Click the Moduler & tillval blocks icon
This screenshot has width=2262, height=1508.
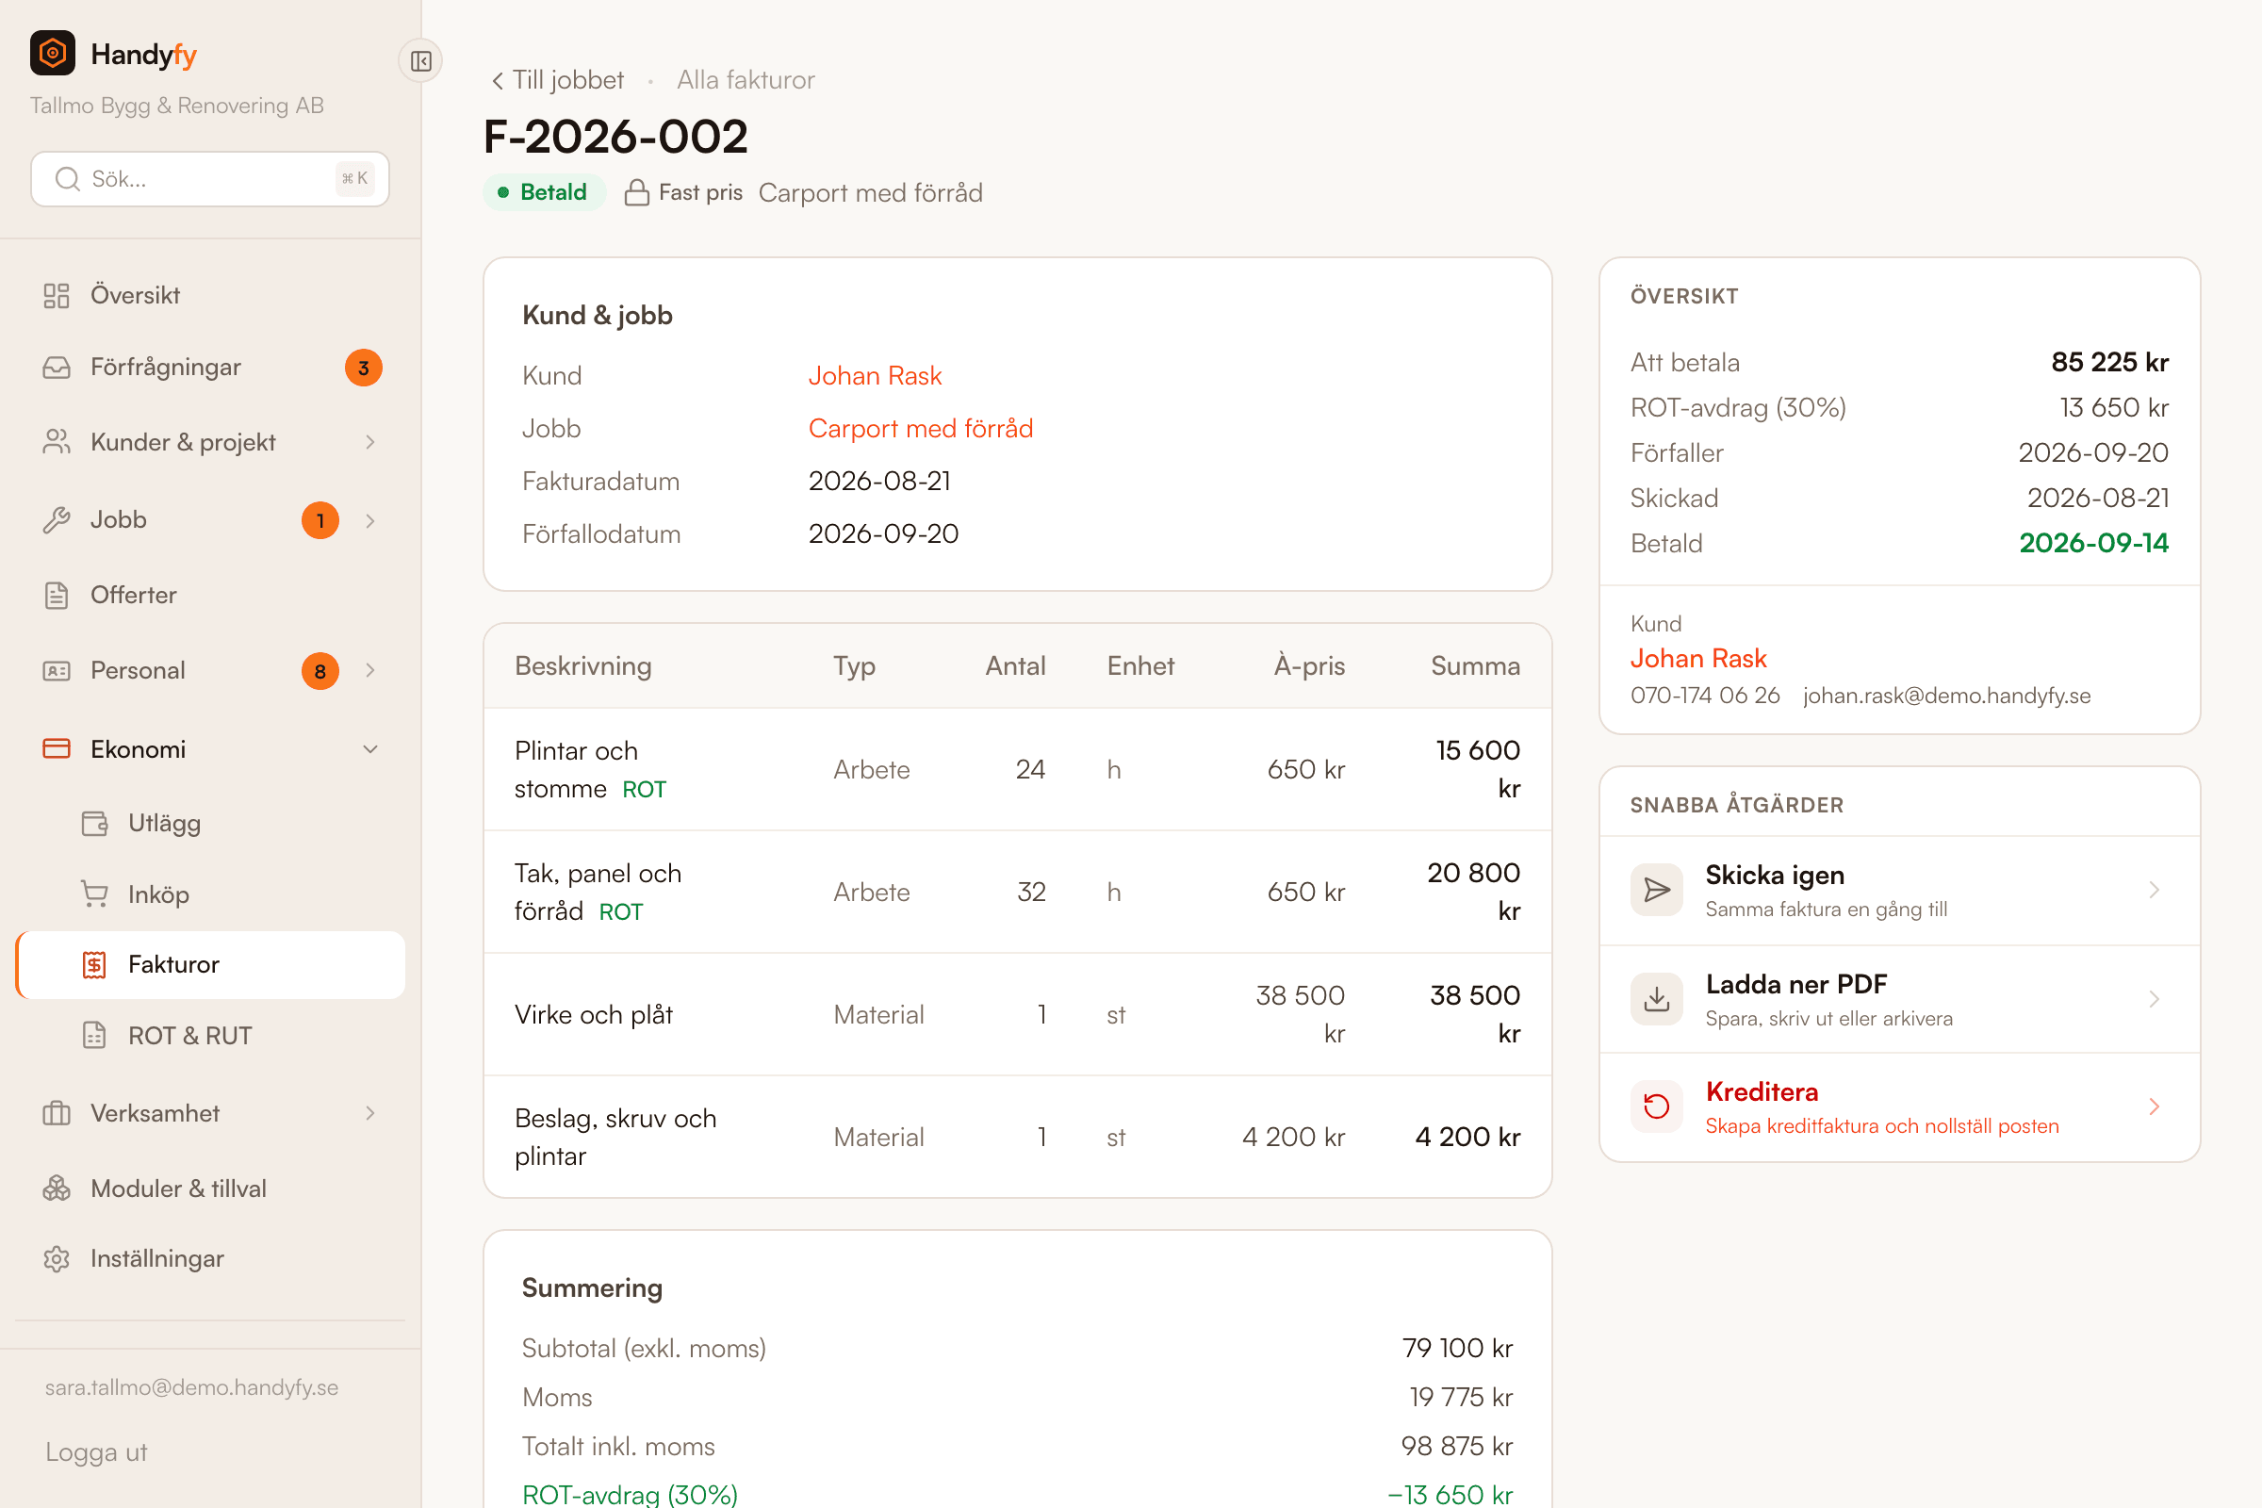coord(57,1188)
